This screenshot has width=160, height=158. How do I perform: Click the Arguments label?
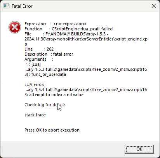pos(35,59)
